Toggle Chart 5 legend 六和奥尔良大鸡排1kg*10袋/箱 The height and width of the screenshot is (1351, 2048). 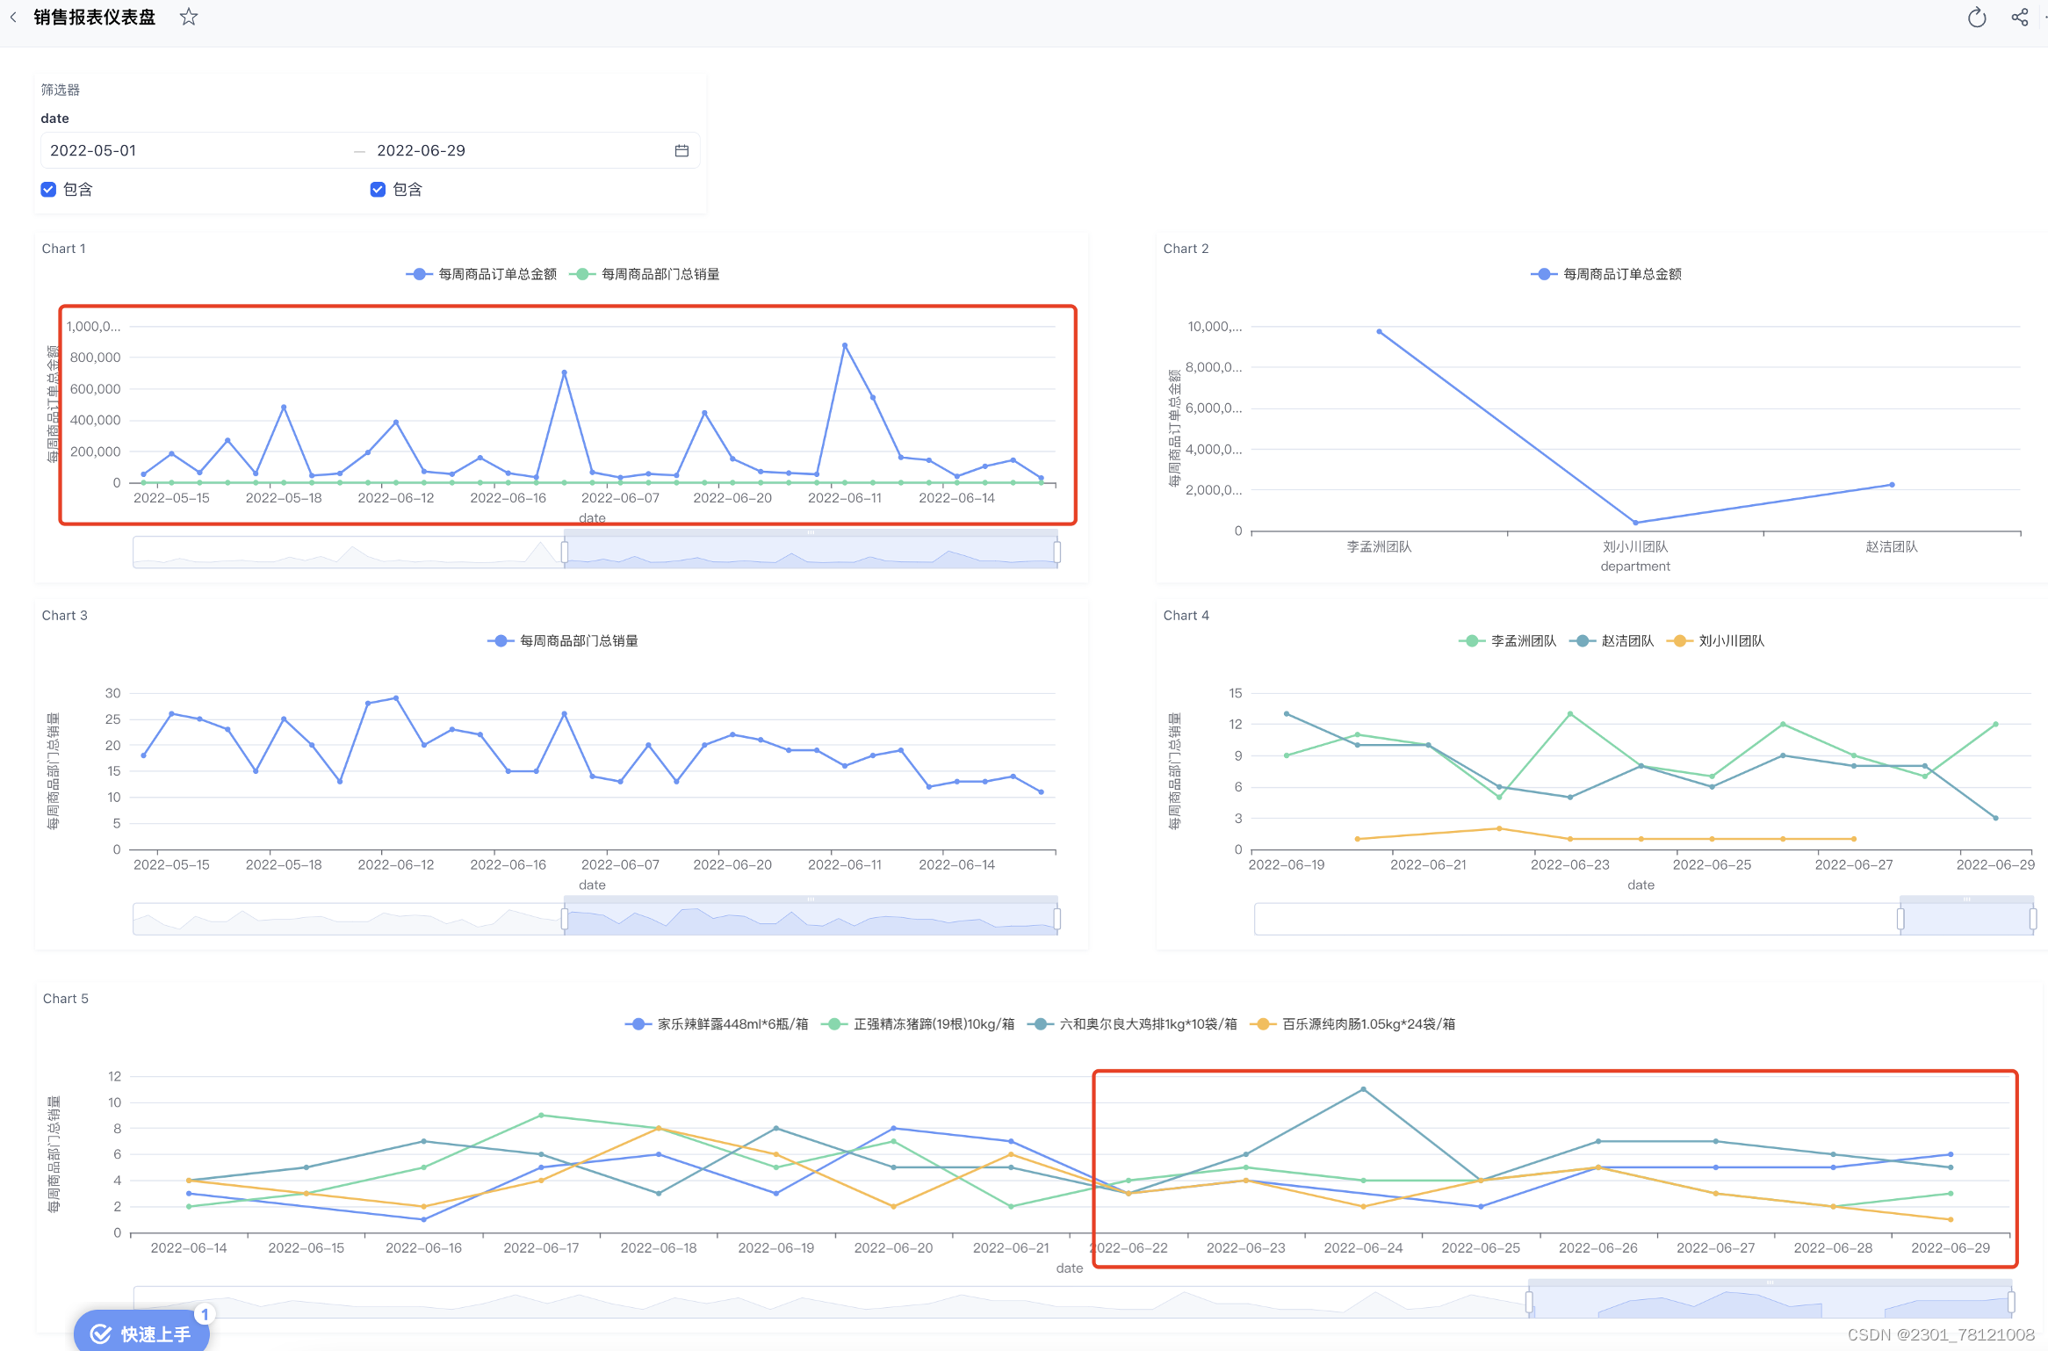pyautogui.click(x=1132, y=1024)
